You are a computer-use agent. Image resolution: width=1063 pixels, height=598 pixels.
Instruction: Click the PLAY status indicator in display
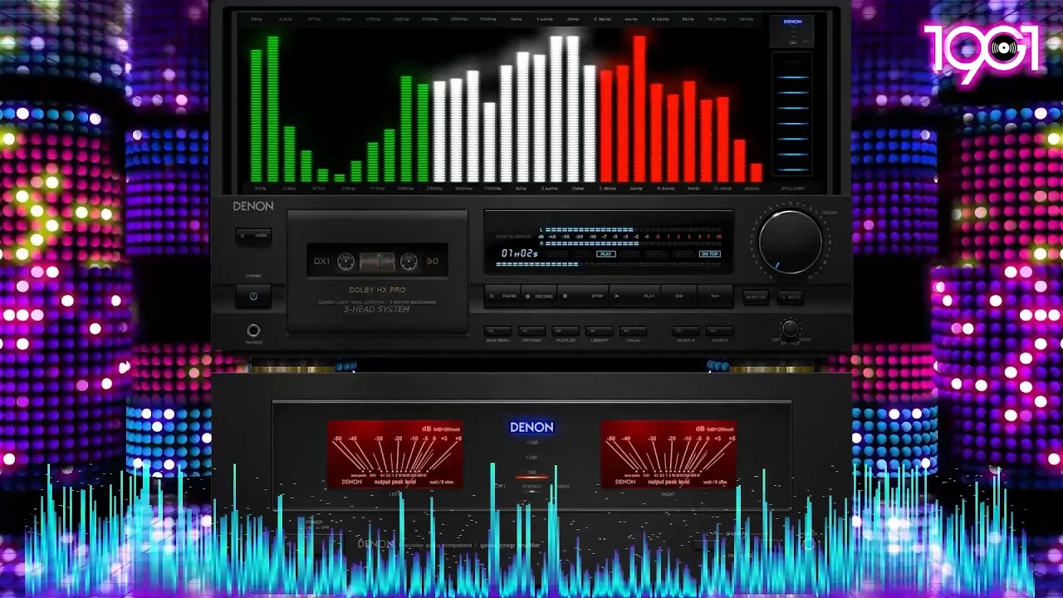tap(606, 253)
